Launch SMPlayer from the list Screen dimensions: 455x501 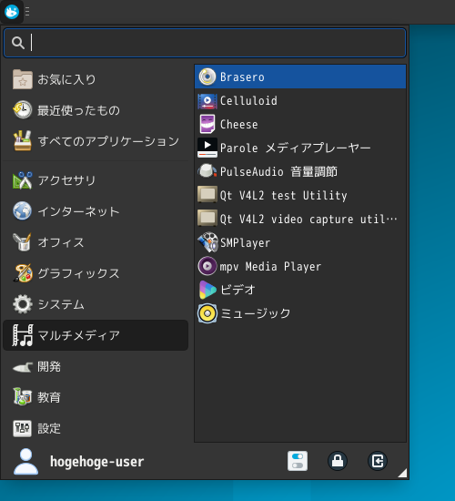pos(300,243)
